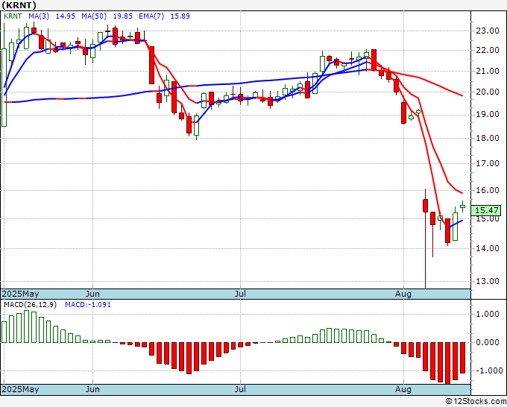The width and height of the screenshot is (507, 407).
Task: Click the long-wick August candle near 16.00
Action: coord(425,206)
